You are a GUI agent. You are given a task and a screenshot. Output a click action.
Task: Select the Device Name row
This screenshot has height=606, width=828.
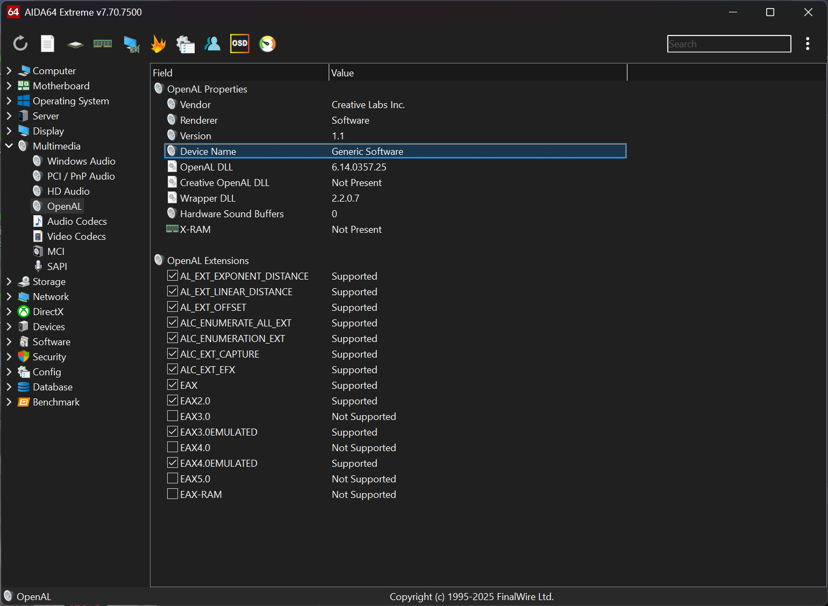[x=395, y=151]
